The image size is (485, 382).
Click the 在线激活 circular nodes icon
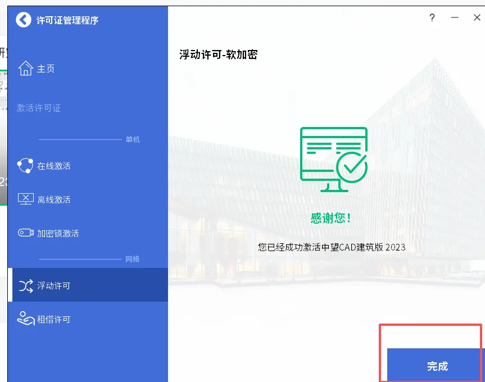coord(25,166)
